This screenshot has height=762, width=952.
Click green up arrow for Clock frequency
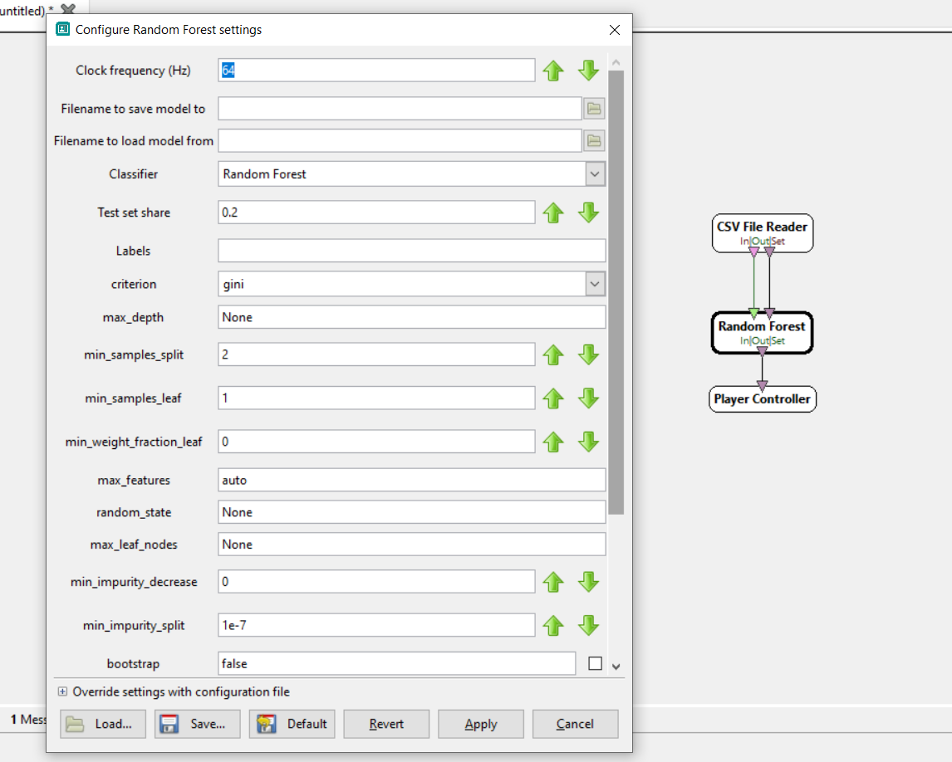tap(553, 71)
